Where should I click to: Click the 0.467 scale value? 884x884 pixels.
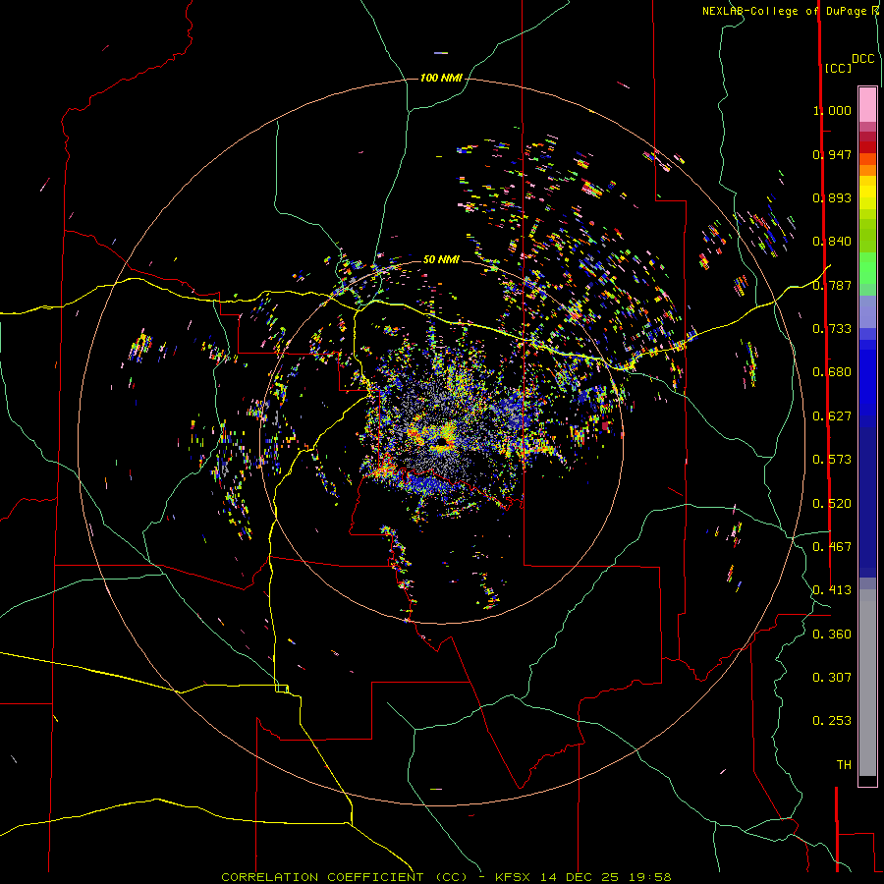point(832,547)
